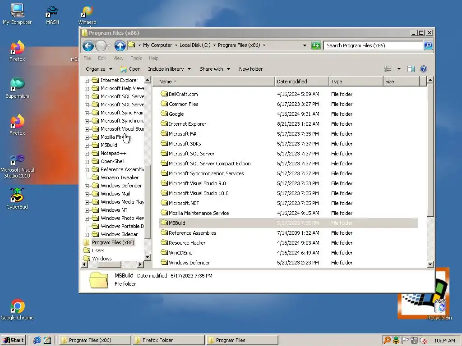Expand the Windows Defender tree node

pos(87,186)
